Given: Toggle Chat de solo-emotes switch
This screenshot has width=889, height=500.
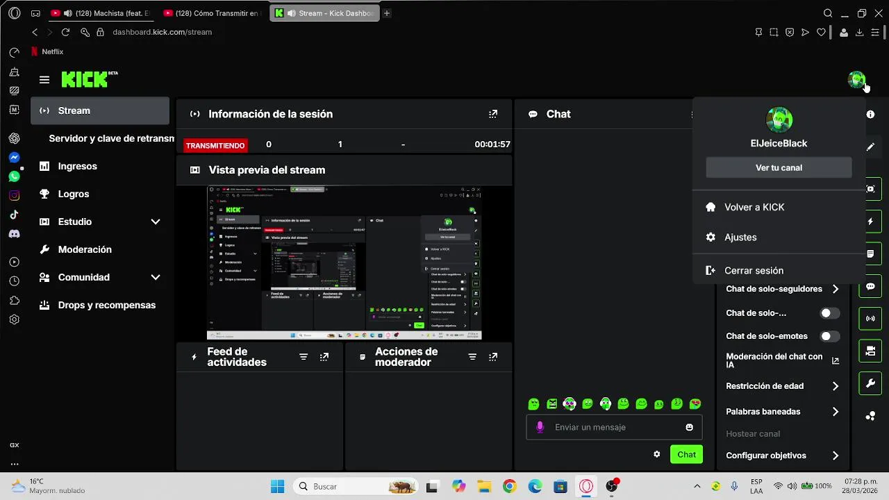Looking at the screenshot, I should click(x=829, y=336).
